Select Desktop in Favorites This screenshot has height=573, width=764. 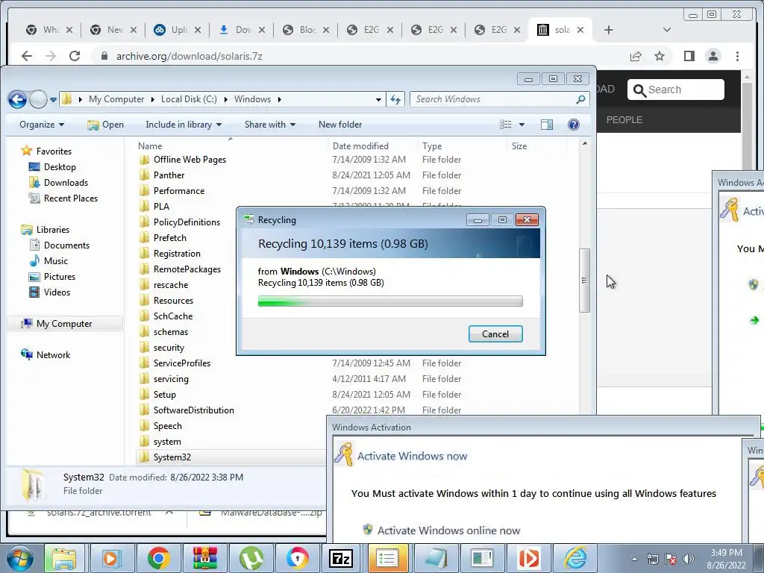pyautogui.click(x=60, y=167)
